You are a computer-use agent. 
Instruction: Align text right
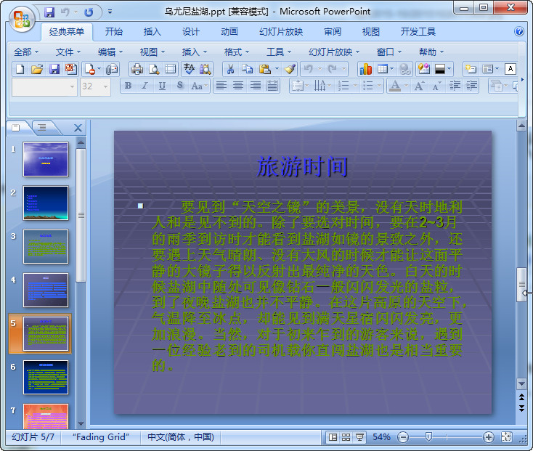coord(256,86)
